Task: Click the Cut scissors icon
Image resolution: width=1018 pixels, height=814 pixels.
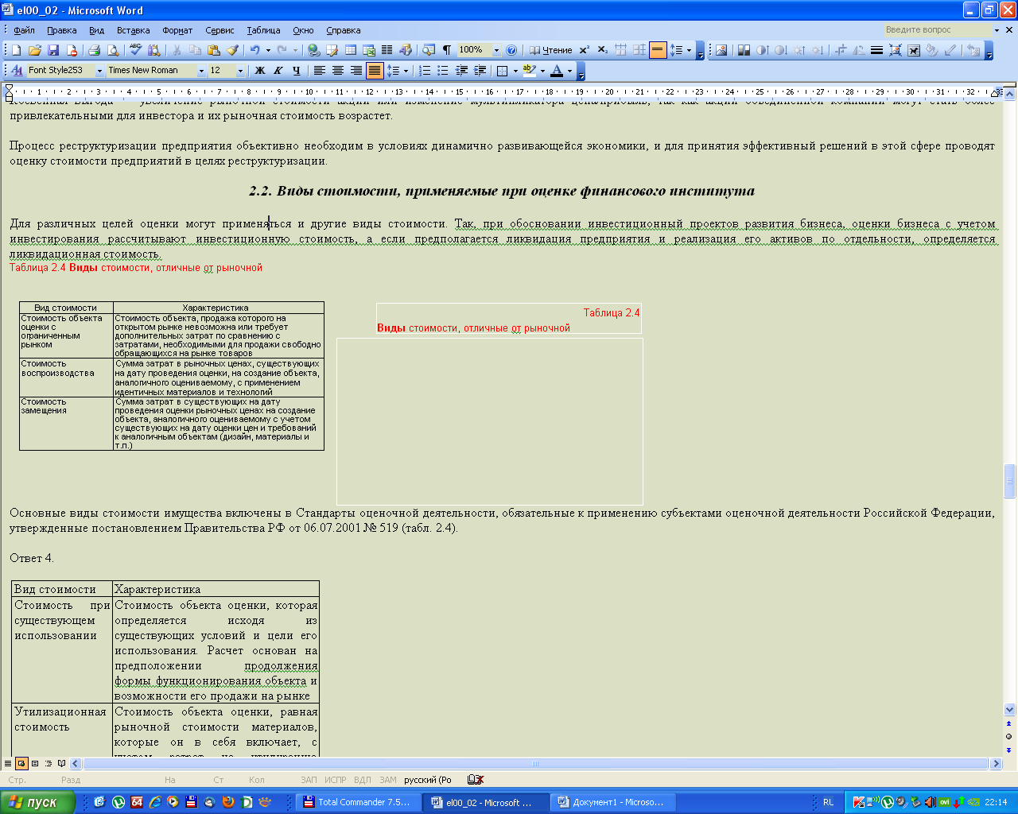Action: point(177,50)
